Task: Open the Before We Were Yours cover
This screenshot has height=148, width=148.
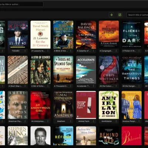Action: tap(86, 136)
